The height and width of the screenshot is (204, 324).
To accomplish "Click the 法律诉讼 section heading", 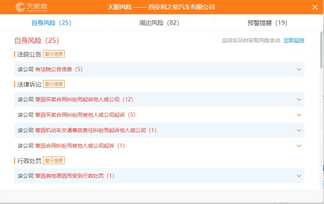I will [x=29, y=84].
